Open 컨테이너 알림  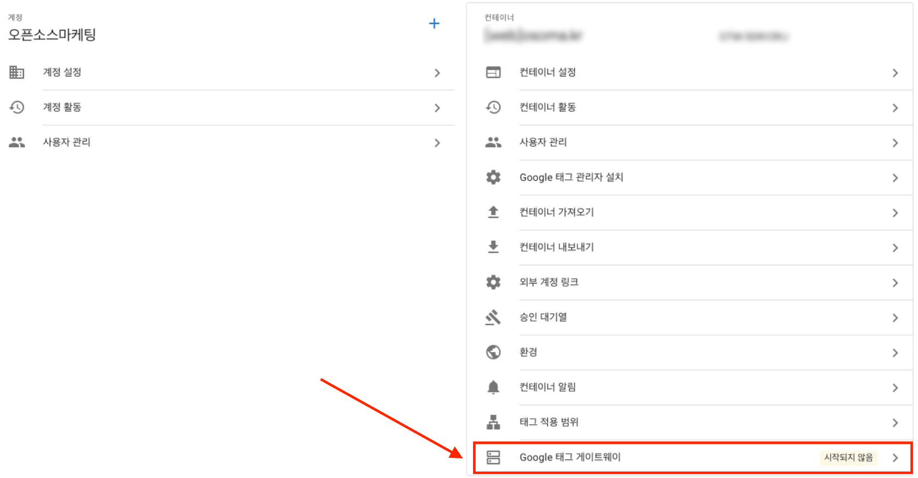point(547,387)
